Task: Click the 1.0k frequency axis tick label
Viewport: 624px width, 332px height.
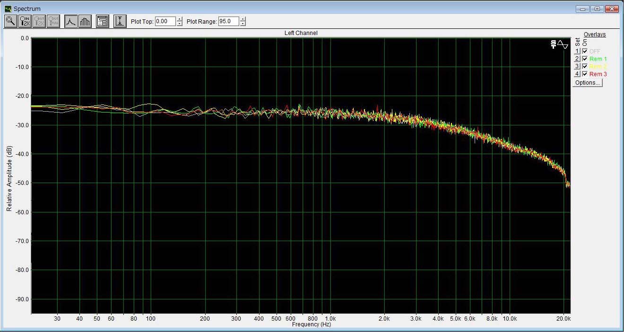Action: (330, 319)
